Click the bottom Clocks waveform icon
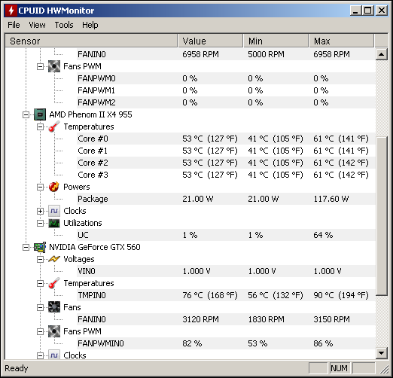 coord(54,355)
